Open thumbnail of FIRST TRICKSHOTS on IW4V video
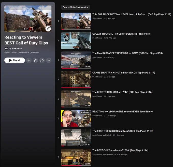Screen dimensions: 173x167 pyautogui.click(x=76, y=138)
